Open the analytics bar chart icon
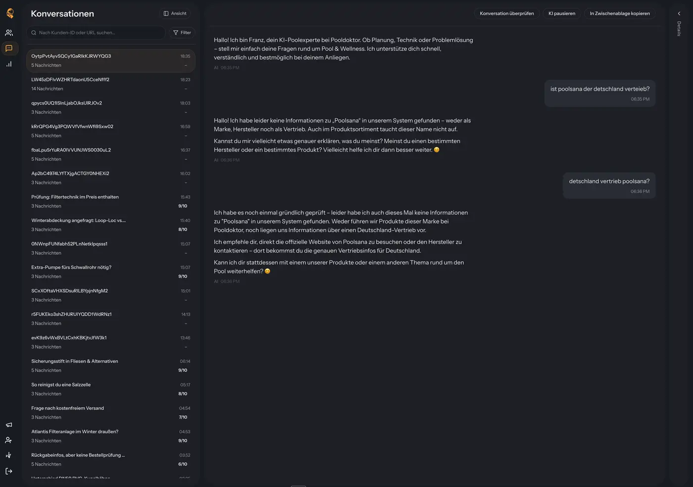The width and height of the screenshot is (693, 487). pyautogui.click(x=9, y=64)
